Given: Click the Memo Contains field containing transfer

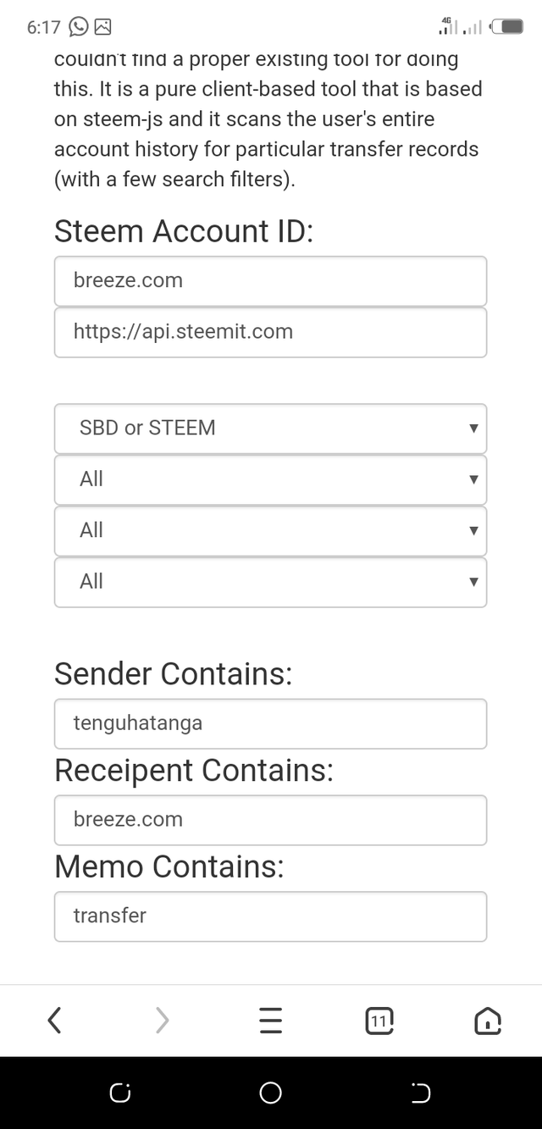Looking at the screenshot, I should click(x=270, y=916).
